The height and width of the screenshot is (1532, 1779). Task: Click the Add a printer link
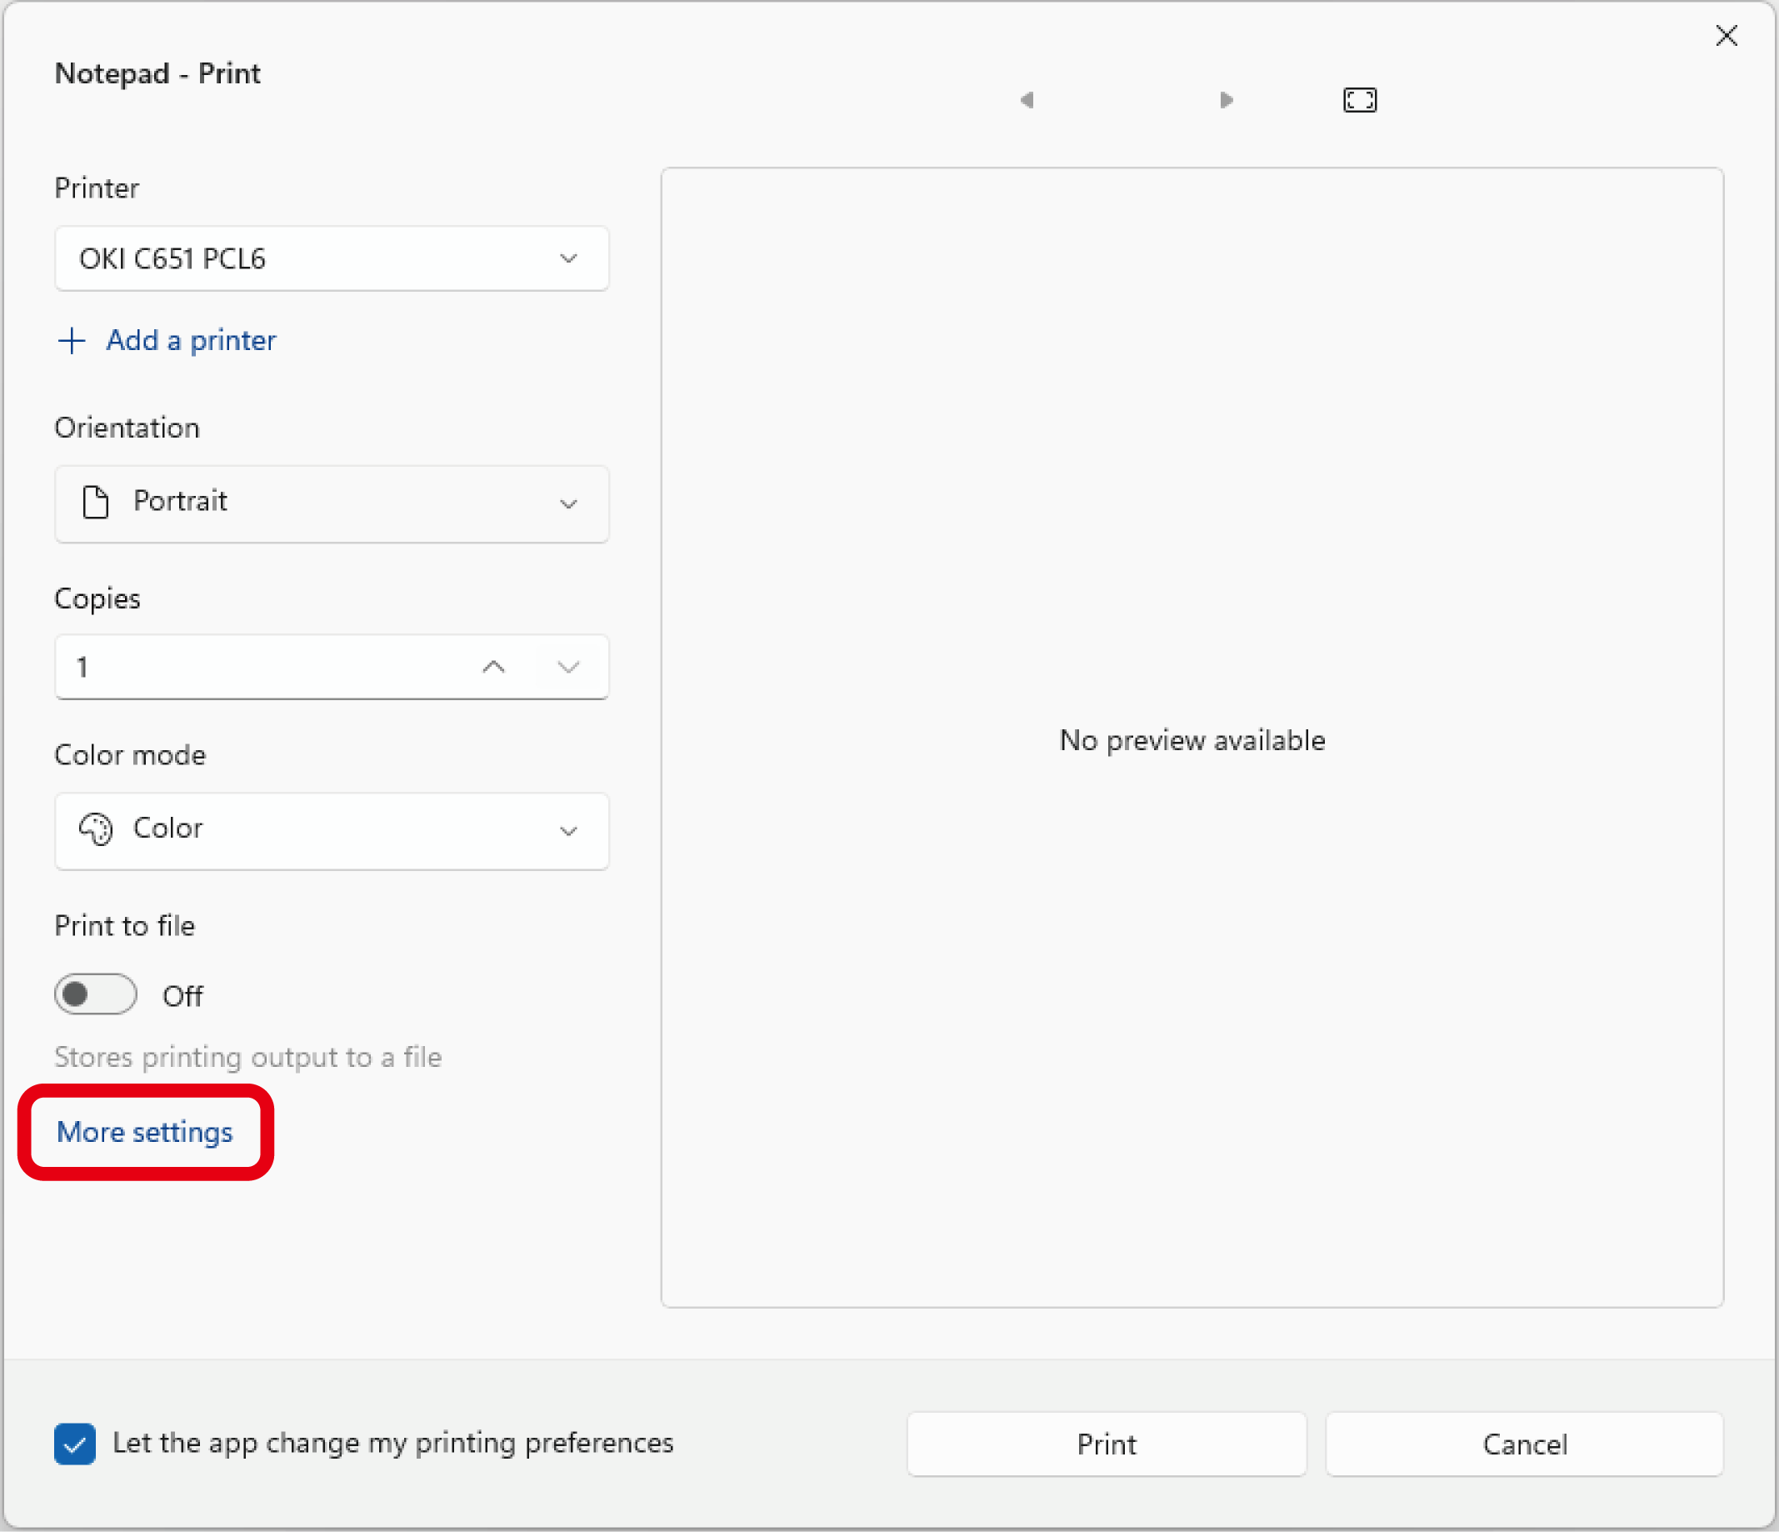pyautogui.click(x=191, y=341)
